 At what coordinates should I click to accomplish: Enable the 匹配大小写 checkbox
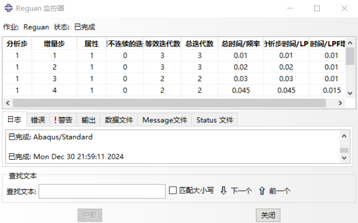173,190
